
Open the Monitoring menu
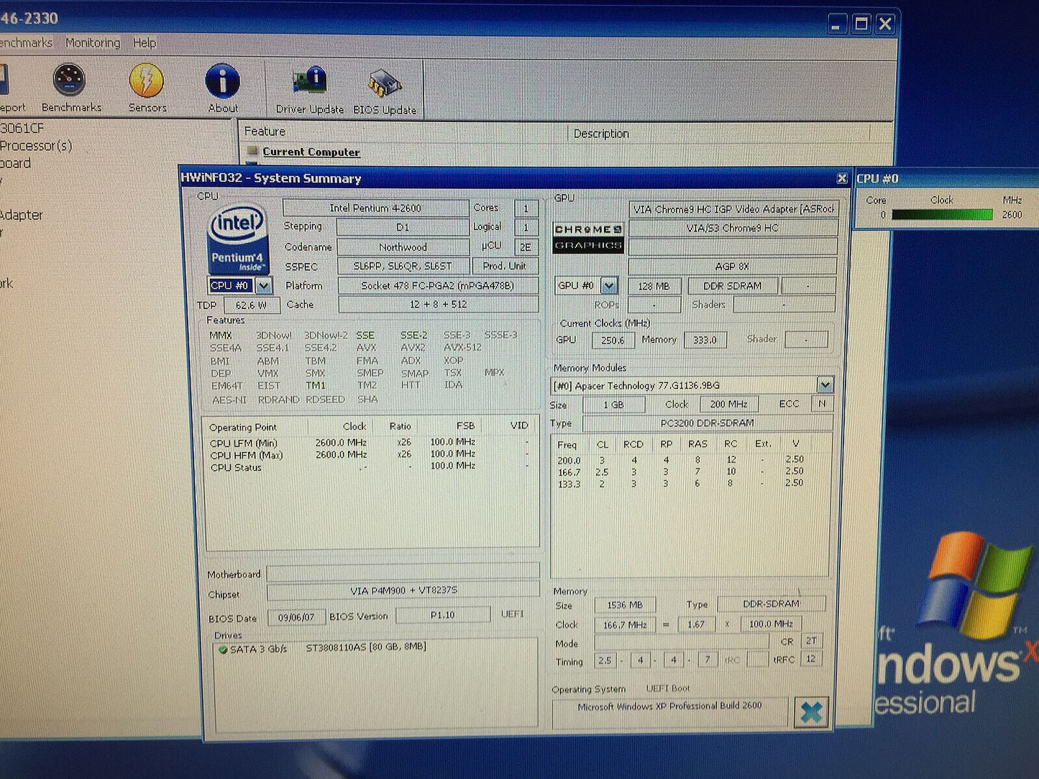93,43
